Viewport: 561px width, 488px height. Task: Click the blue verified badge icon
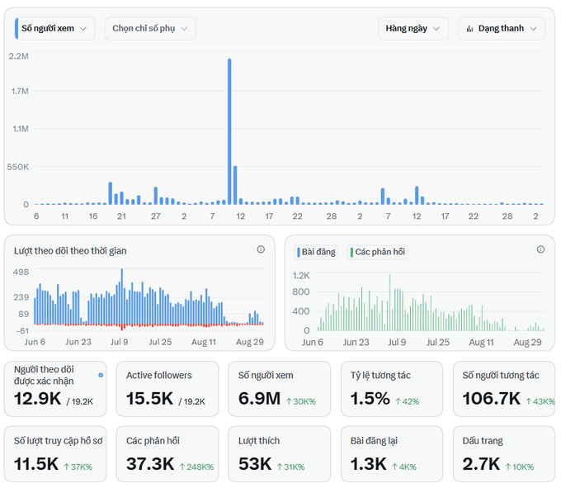[101, 375]
